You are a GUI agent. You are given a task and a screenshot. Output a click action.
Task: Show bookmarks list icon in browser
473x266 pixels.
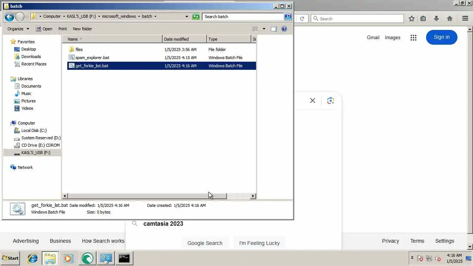[423, 18]
